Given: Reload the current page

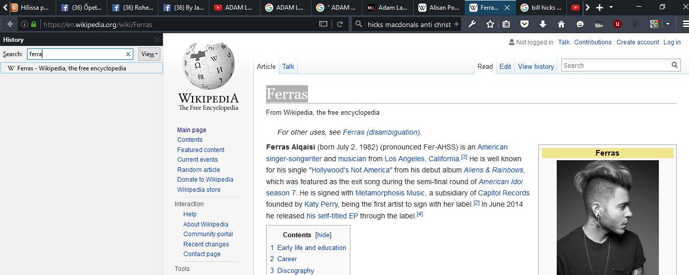Looking at the screenshot, I should (x=339, y=24).
